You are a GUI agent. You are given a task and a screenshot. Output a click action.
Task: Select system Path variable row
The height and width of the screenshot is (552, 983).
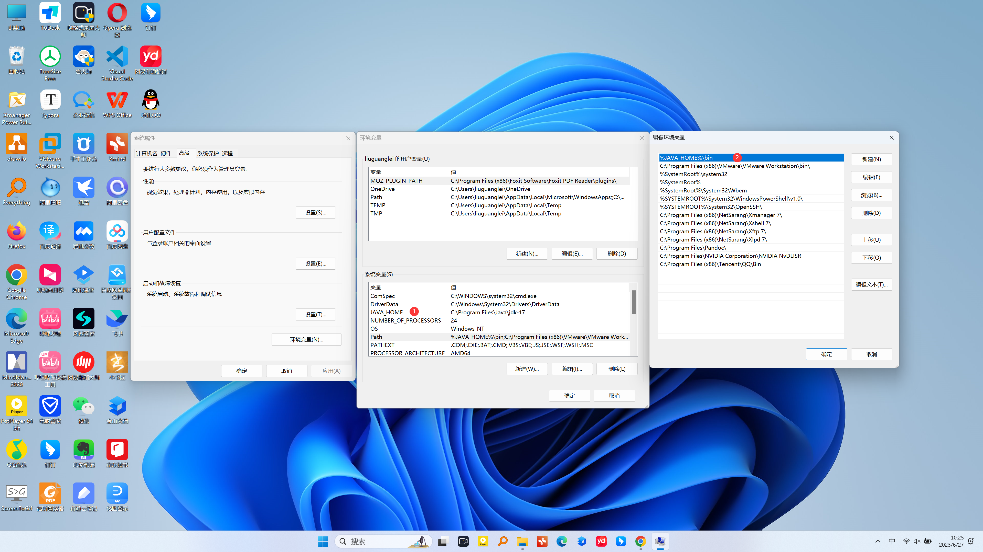(499, 337)
